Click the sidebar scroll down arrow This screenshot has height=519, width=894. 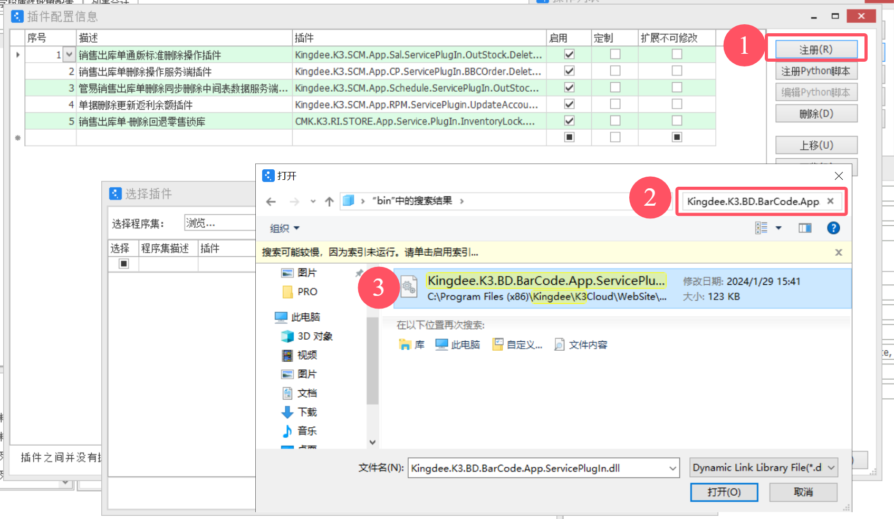pyautogui.click(x=372, y=443)
